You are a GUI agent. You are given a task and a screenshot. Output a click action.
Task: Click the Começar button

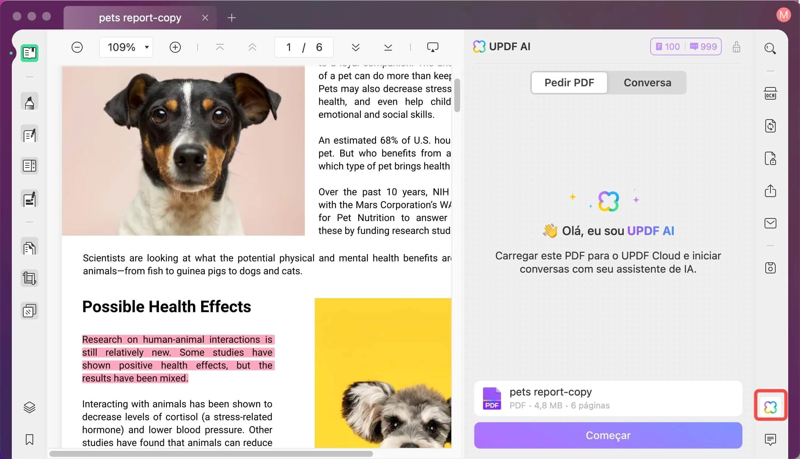[x=608, y=435]
